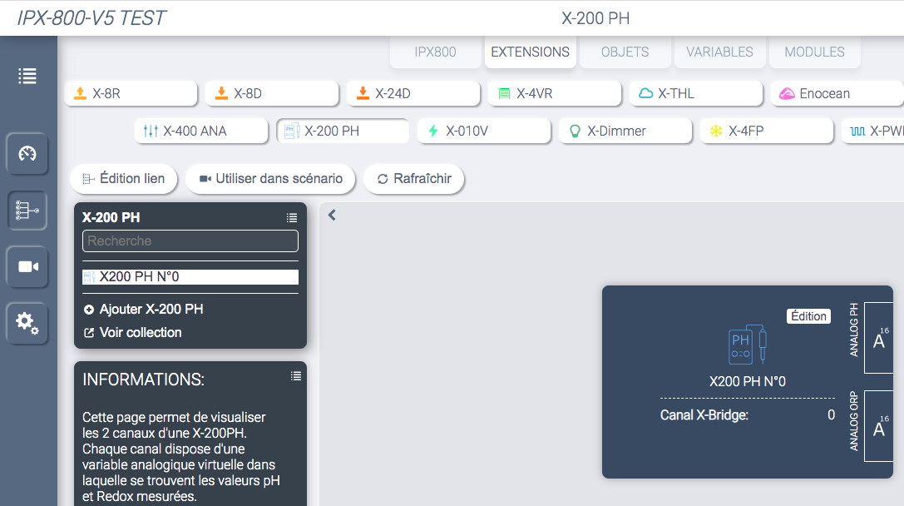The image size is (904, 506).
Task: Click the PH probe icon in device card
Action: [747, 345]
